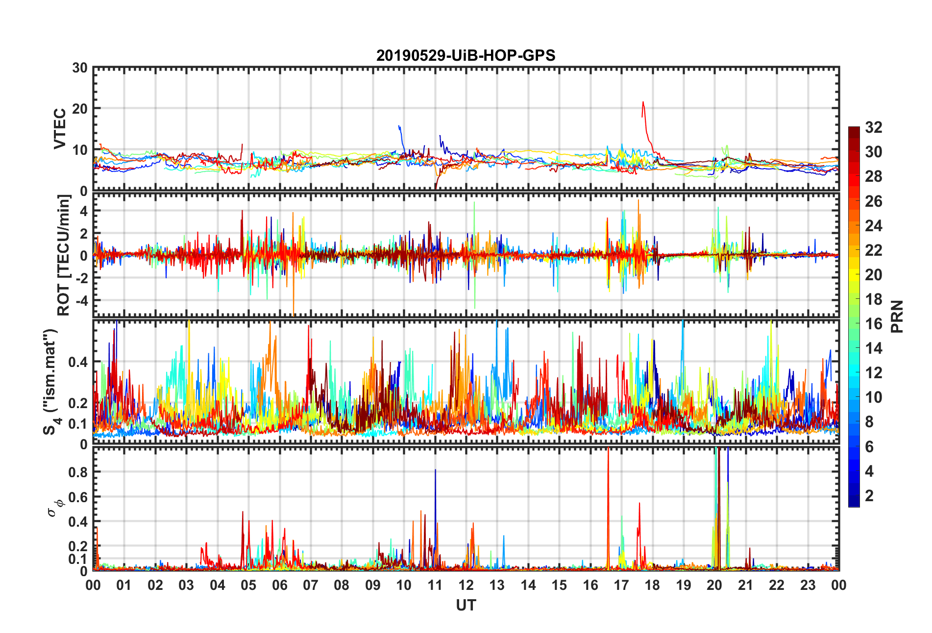This screenshot has height=633, width=932.
Task: Click the VTEC y-axis tick label 30
Action: point(80,68)
